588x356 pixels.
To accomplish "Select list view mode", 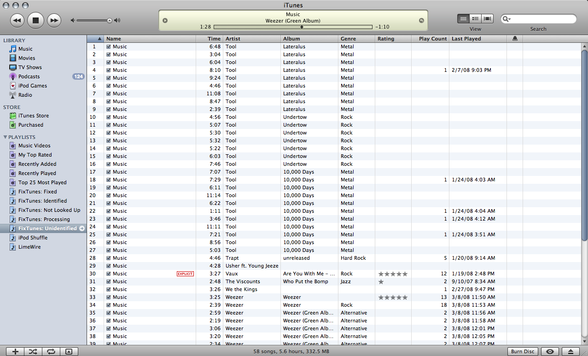I will click(463, 18).
